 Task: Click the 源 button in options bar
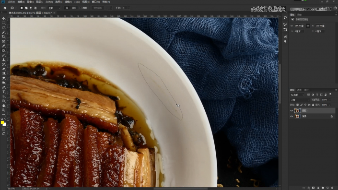67,8
